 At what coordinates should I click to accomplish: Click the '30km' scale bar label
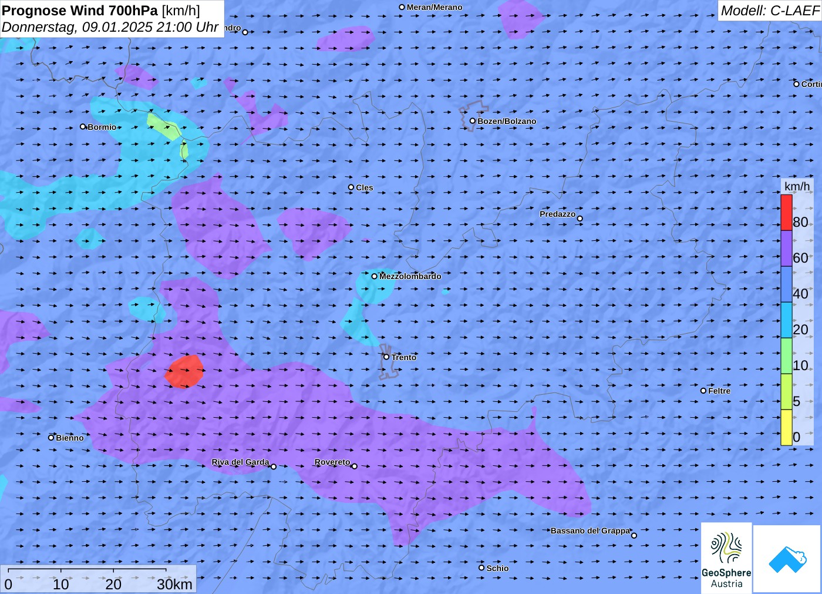click(174, 584)
